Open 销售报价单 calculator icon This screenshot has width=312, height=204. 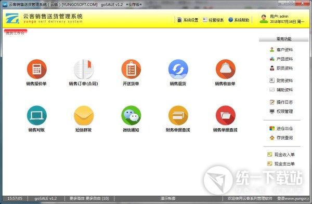(x=36, y=69)
